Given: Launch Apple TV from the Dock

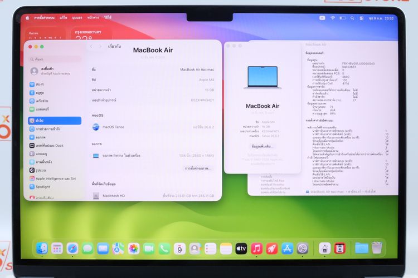Looking at the screenshot, I should pos(241,249).
